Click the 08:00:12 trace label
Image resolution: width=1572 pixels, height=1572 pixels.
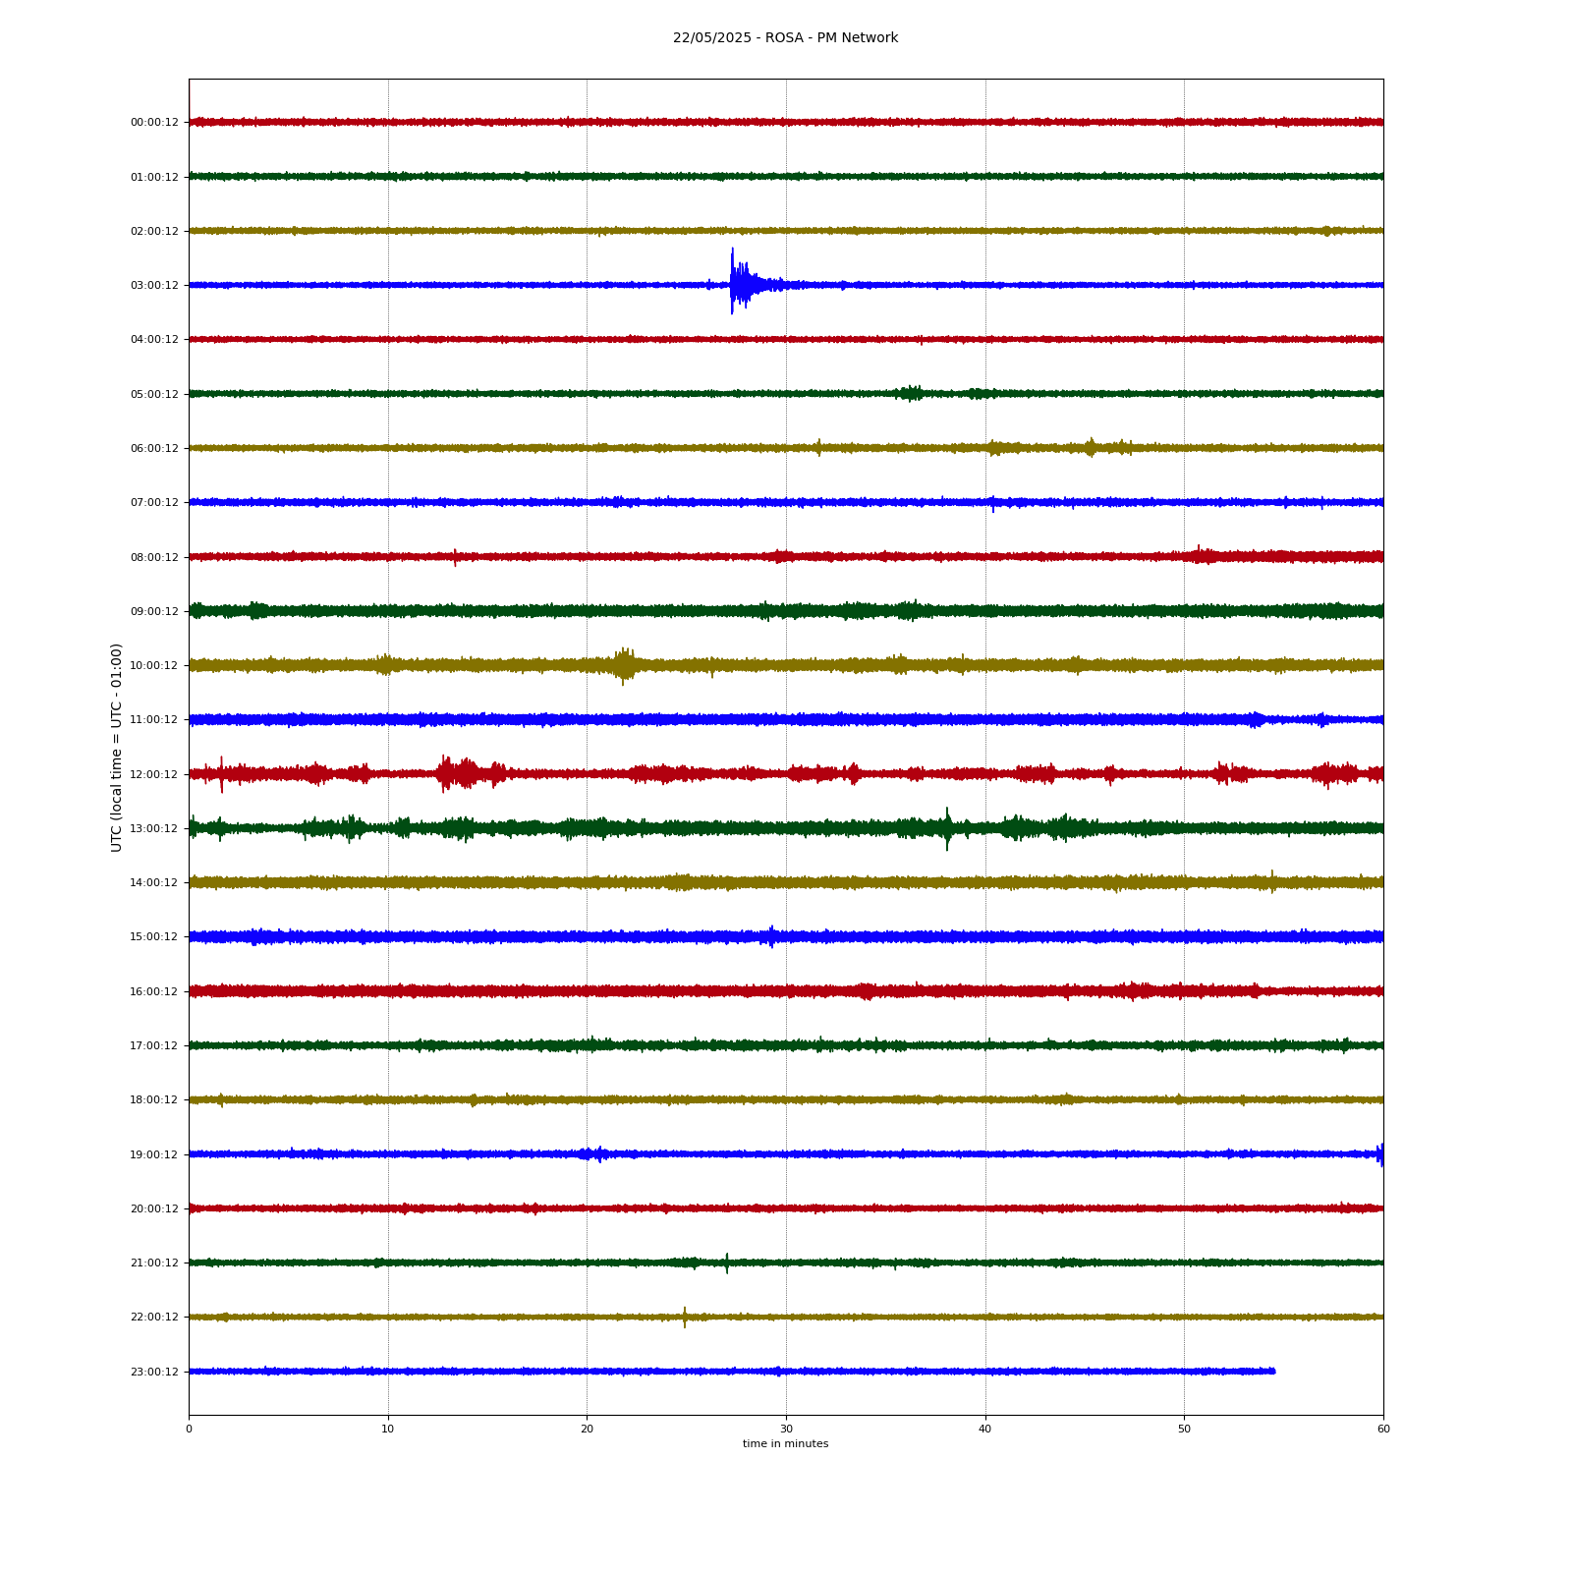pyautogui.click(x=154, y=557)
